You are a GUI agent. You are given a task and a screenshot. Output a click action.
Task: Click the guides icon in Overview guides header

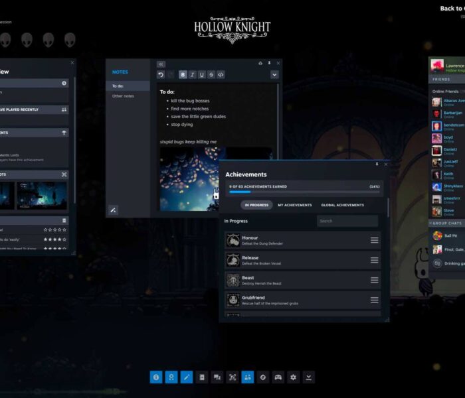64,220
